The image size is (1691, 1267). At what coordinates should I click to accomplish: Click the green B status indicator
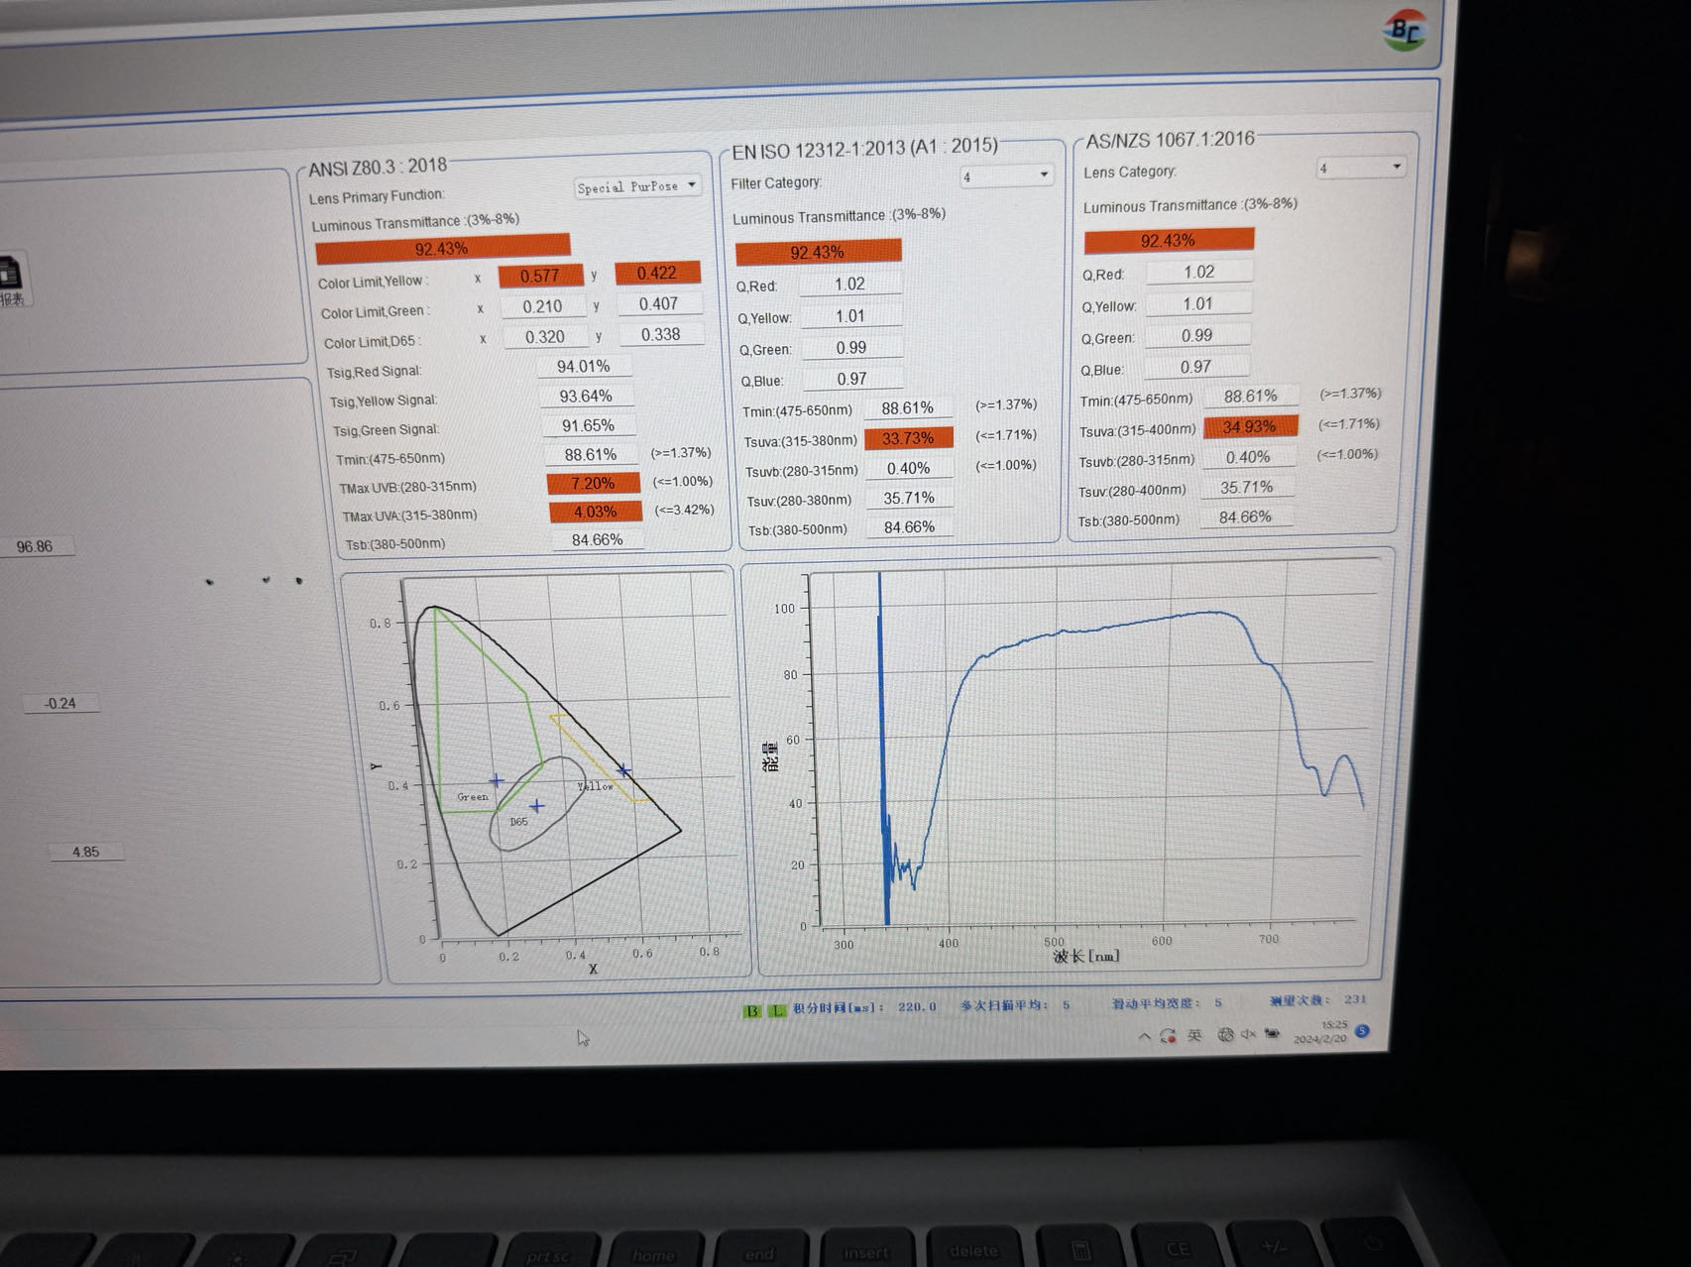(752, 1011)
